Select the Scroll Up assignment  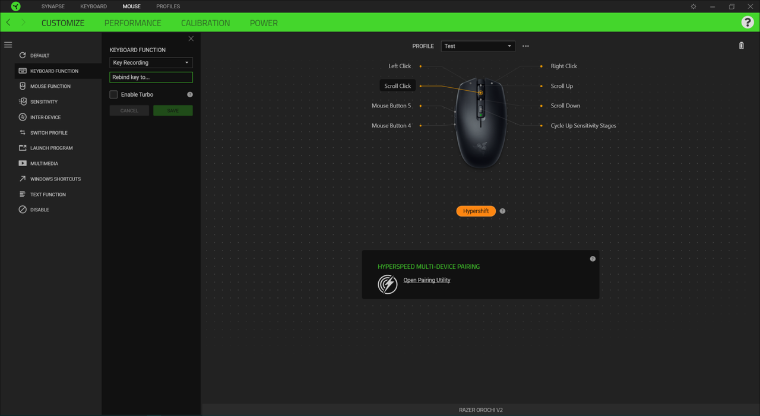(x=562, y=86)
